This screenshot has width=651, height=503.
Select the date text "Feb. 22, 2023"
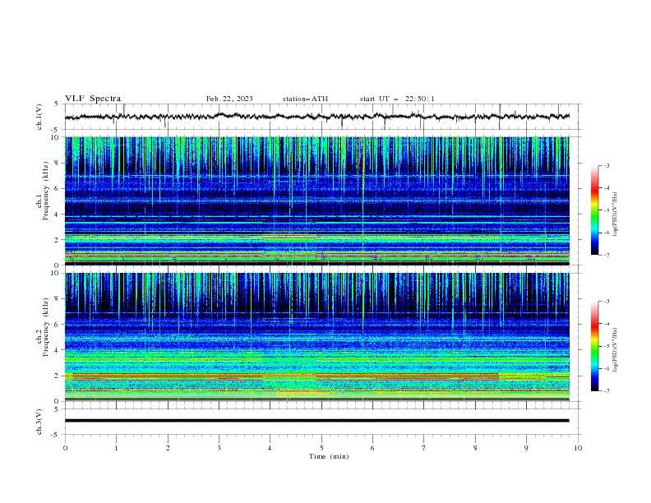click(x=229, y=99)
